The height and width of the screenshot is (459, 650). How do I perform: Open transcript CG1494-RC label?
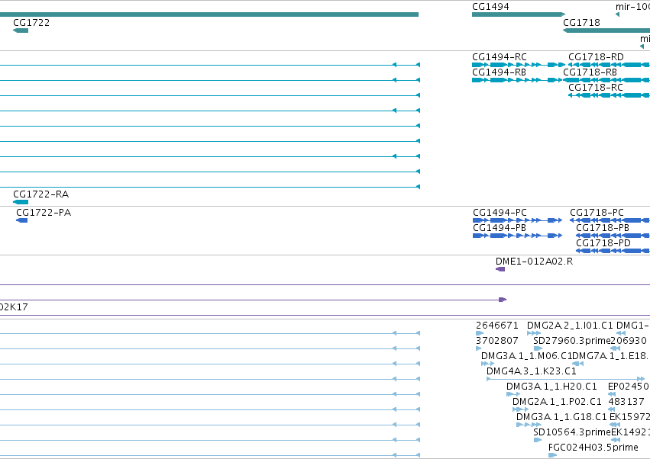point(500,57)
